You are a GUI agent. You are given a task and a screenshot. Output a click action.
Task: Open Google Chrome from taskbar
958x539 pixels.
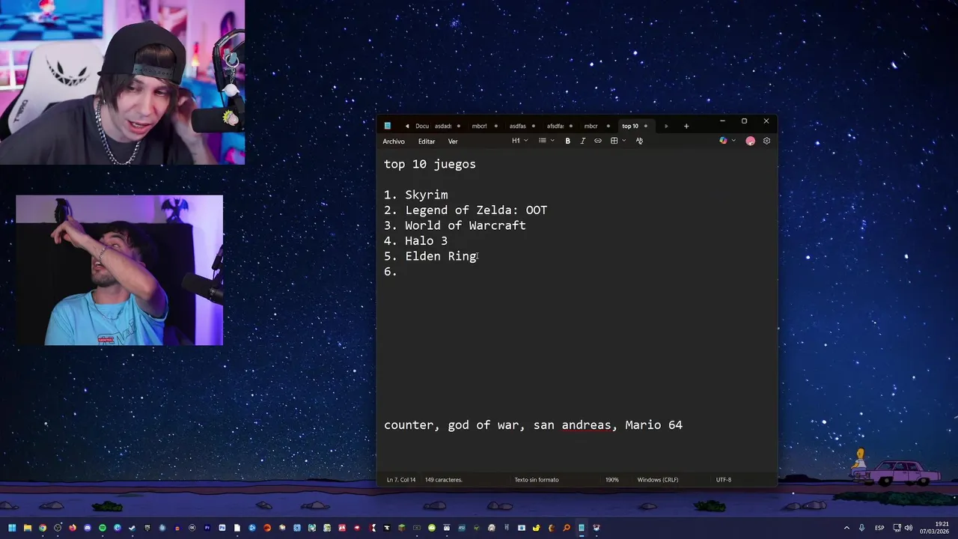tap(43, 528)
